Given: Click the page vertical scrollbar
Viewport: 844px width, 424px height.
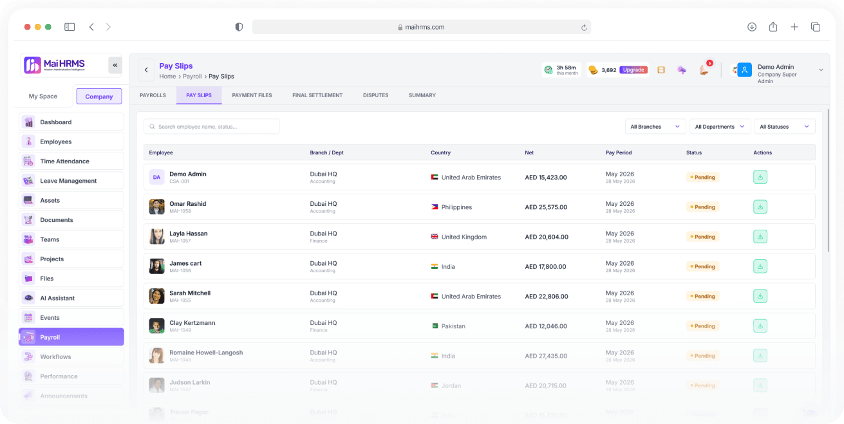Looking at the screenshot, I should [x=829, y=180].
